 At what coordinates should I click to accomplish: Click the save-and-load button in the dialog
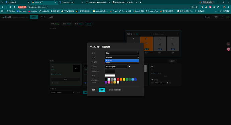[x=115, y=90]
